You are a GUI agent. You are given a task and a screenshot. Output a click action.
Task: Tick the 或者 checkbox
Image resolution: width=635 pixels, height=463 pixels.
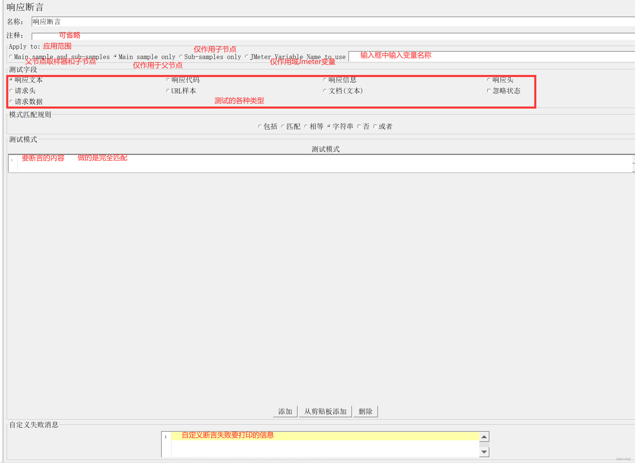375,126
